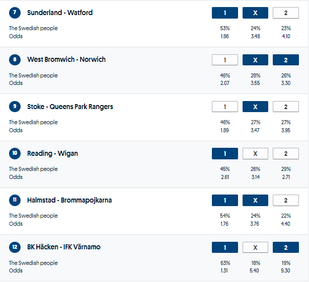The image size is (309, 282).
Task: Select away win 2 for Sunderland - Watford
Action: click(x=285, y=13)
